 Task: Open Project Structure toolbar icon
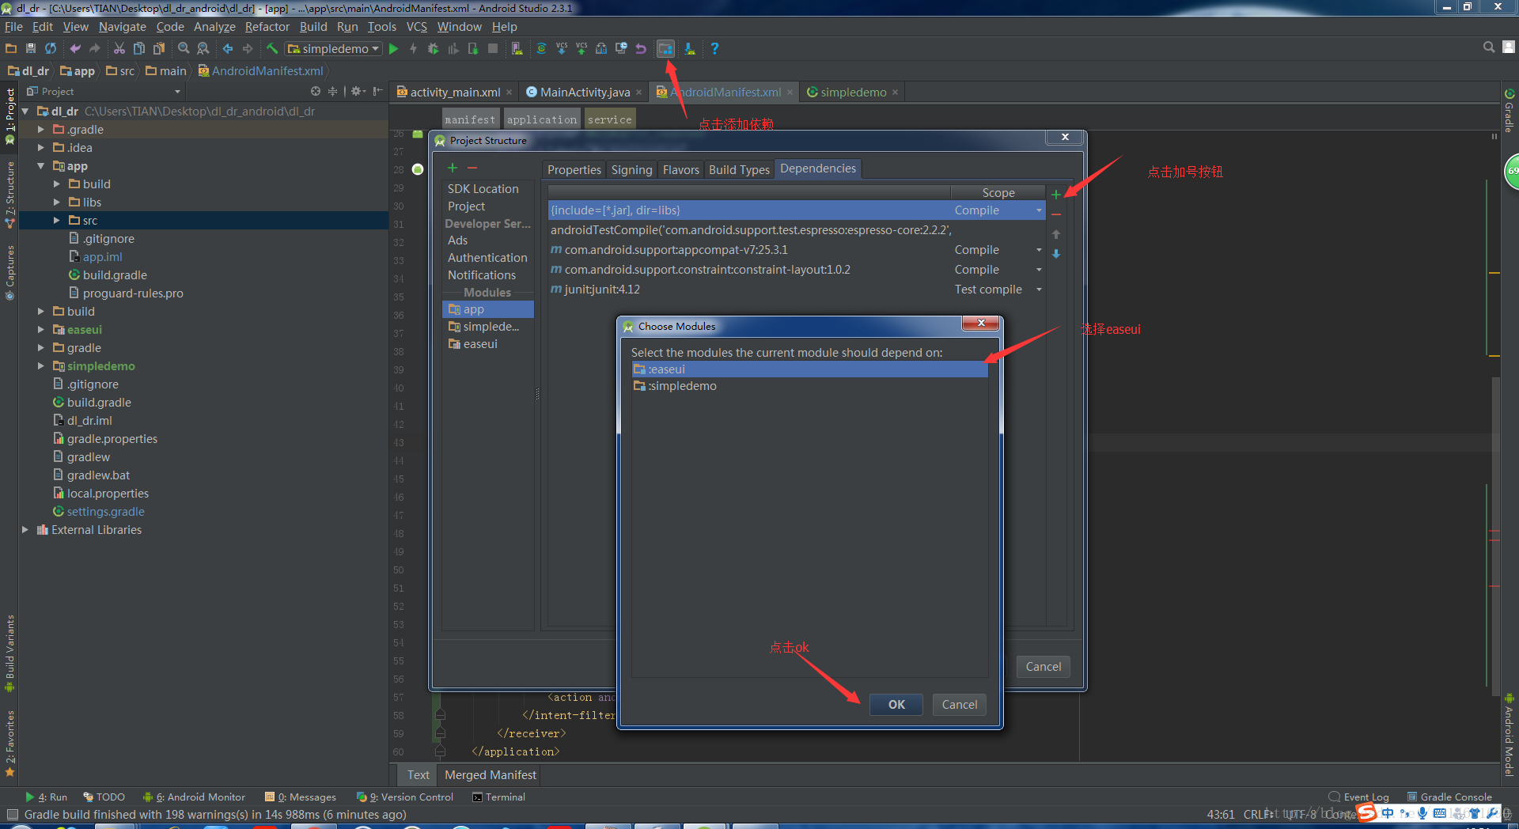pyautogui.click(x=665, y=48)
